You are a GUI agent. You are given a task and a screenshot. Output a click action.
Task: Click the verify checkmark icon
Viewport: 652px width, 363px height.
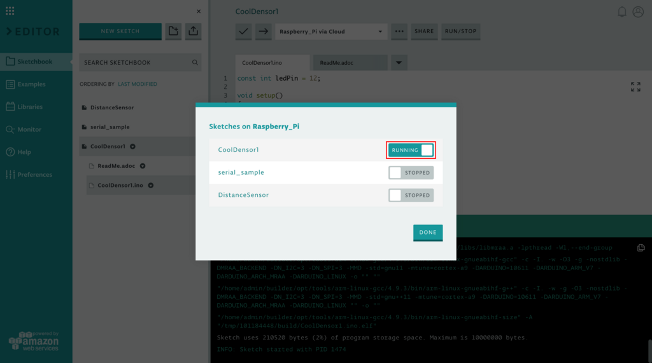click(x=244, y=31)
